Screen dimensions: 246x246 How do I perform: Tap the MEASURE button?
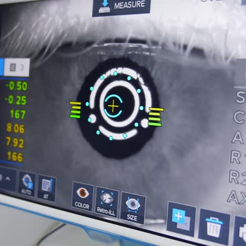click(121, 7)
